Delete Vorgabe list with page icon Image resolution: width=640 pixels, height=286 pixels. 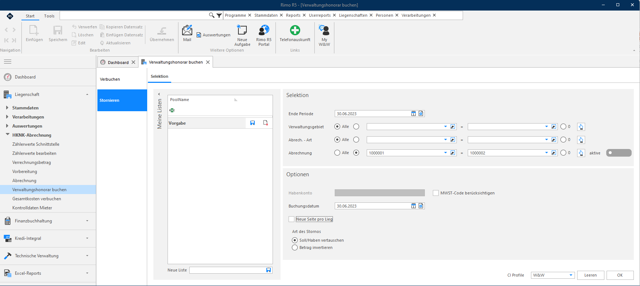tap(266, 123)
